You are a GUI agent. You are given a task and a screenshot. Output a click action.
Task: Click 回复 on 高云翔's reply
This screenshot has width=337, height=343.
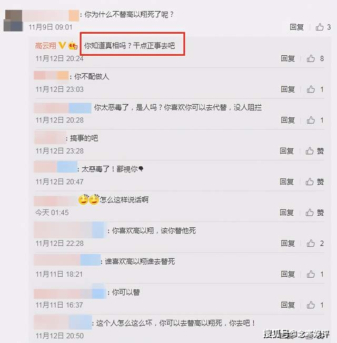pyautogui.click(x=288, y=58)
